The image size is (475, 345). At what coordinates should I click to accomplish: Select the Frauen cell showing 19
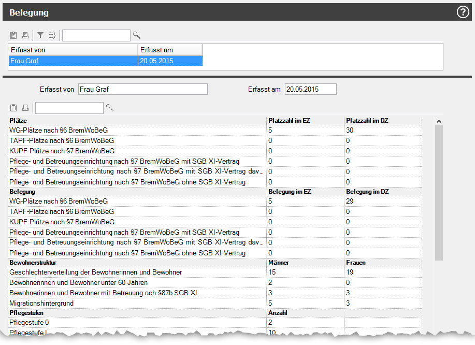382,272
